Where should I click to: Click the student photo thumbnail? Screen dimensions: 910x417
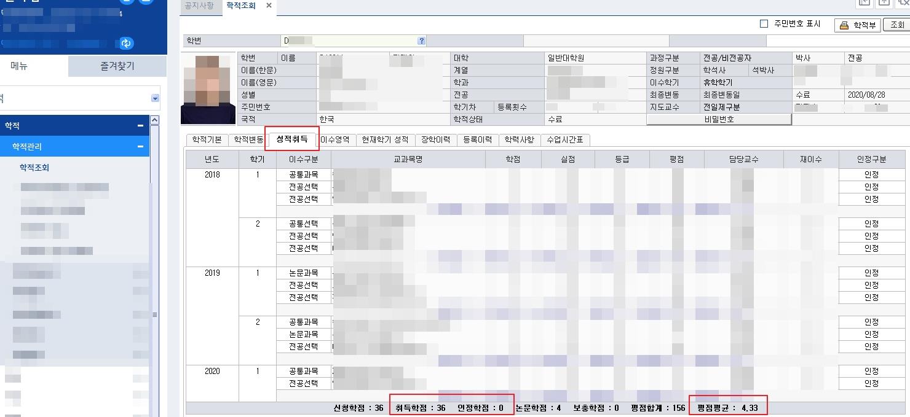(207, 88)
